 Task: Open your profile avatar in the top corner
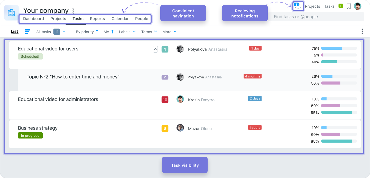358,6
